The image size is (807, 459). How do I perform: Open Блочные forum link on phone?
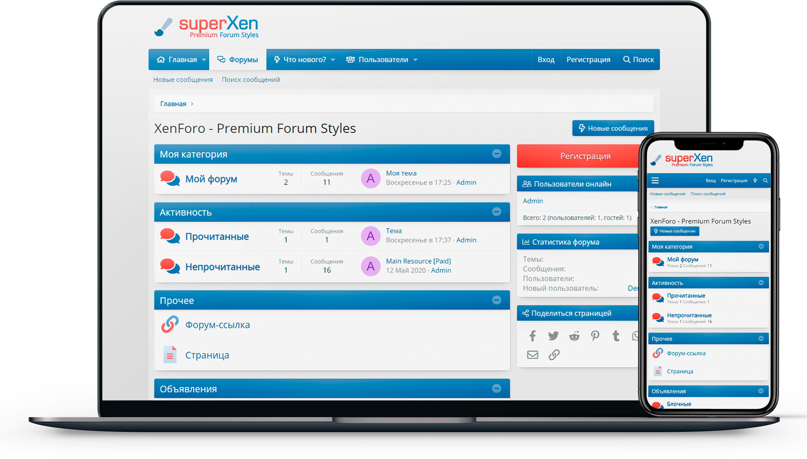pyautogui.click(x=679, y=404)
